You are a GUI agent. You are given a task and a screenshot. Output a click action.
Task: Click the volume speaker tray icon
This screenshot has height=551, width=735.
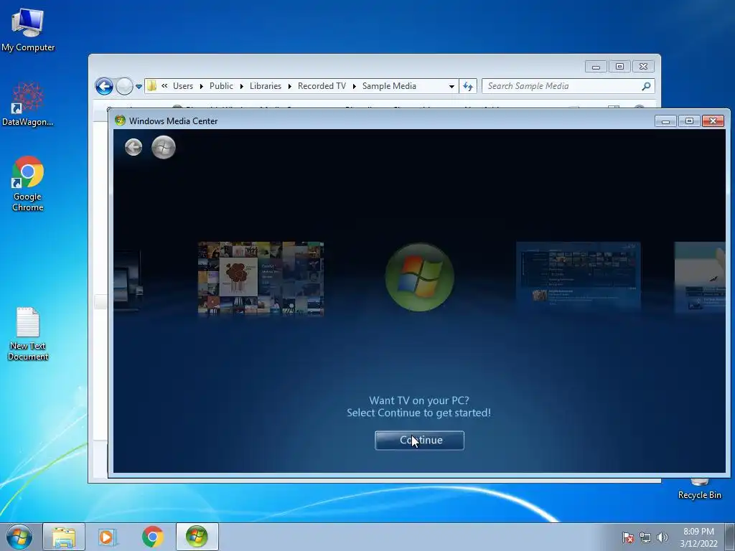click(663, 537)
